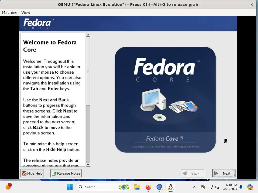Click the Fedora Core logo in header
The width and height of the screenshot is (258, 193).
[39, 24]
